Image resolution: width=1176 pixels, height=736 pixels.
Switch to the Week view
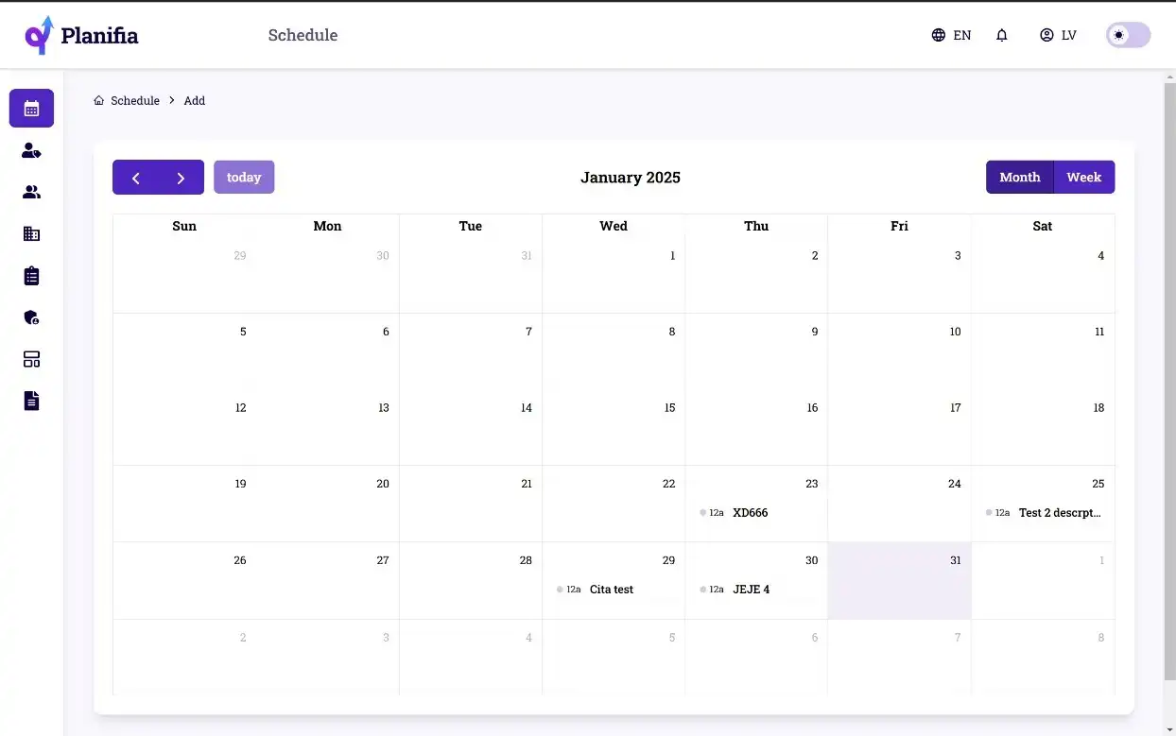[1084, 177]
